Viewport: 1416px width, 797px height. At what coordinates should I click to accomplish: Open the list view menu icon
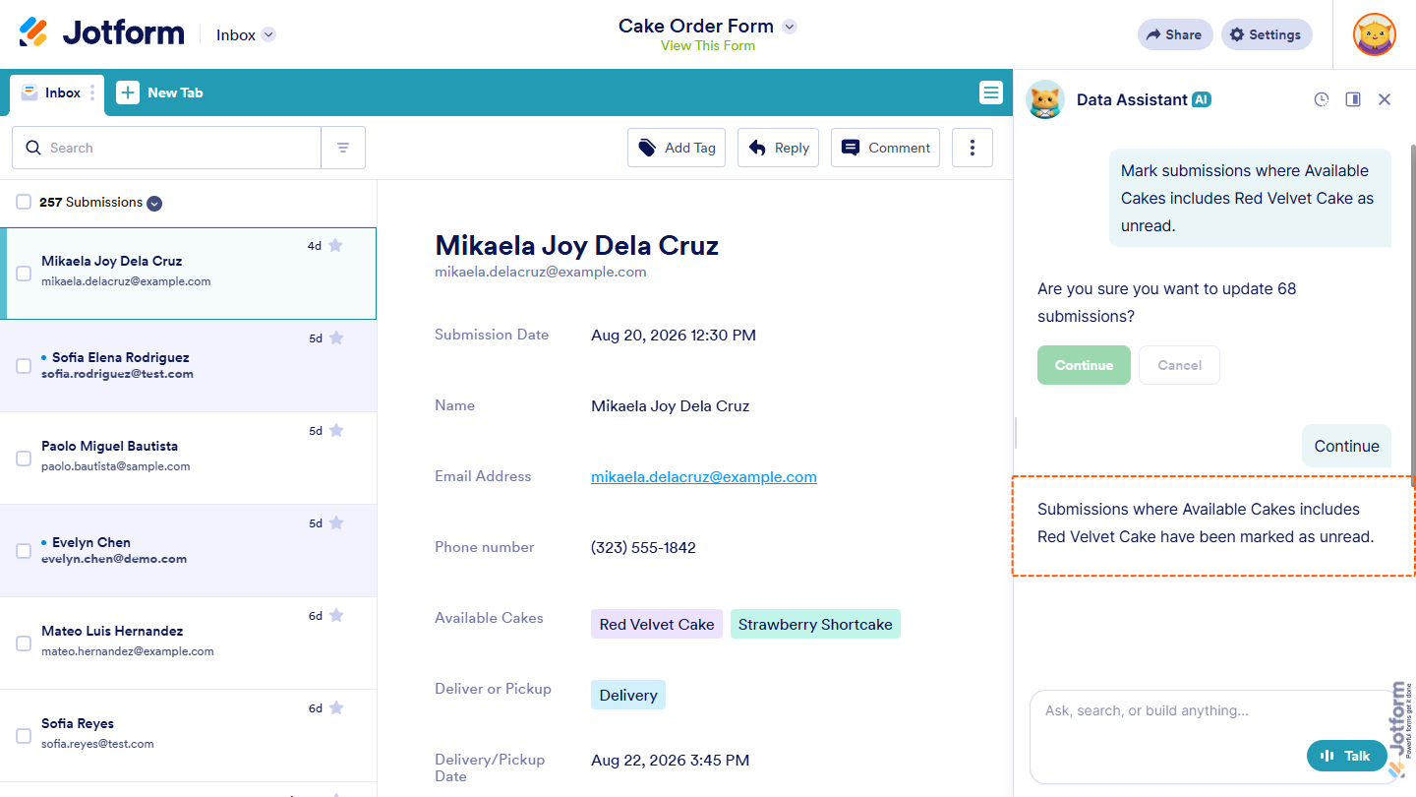[991, 92]
